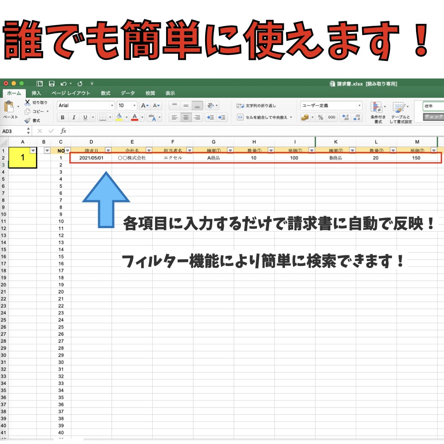The height and width of the screenshot is (444, 444).
Task: Open the 担当者名 column filter dropdown
Action: pyautogui.click(x=190, y=150)
